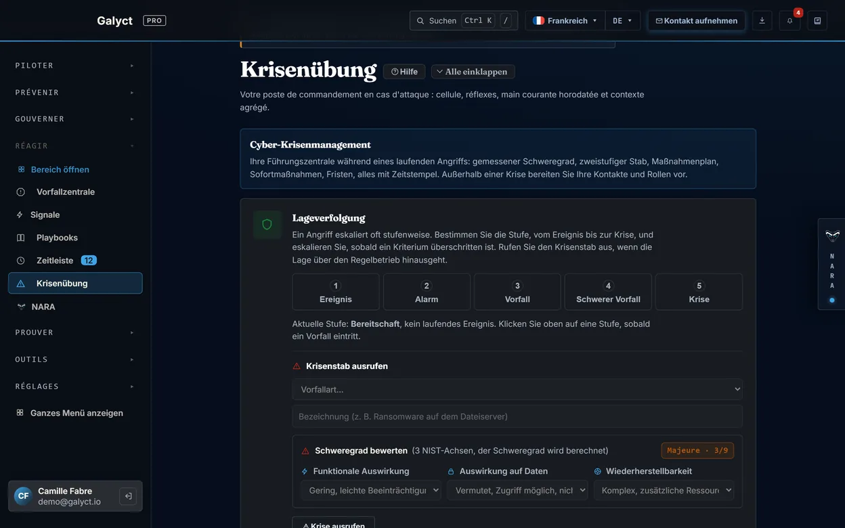The height and width of the screenshot is (528, 845).
Task: Select level 5 Krise
Action: [x=699, y=292]
